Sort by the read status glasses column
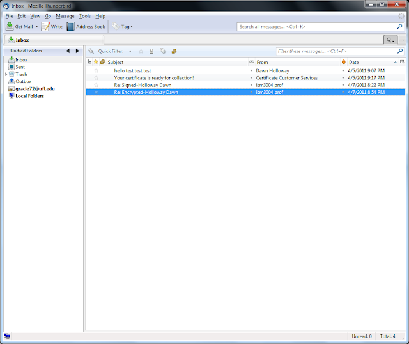Viewport: 409px width, 344px height. 251,62
